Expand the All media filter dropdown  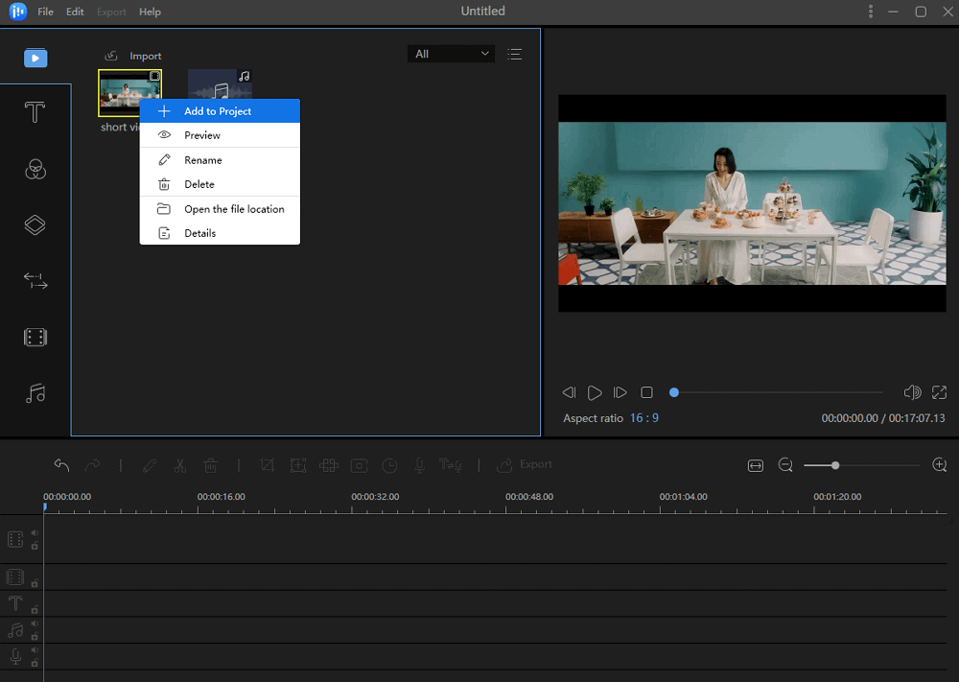coord(451,55)
